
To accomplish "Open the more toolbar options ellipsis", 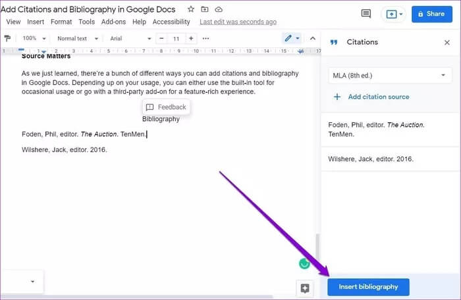I will [205, 39].
